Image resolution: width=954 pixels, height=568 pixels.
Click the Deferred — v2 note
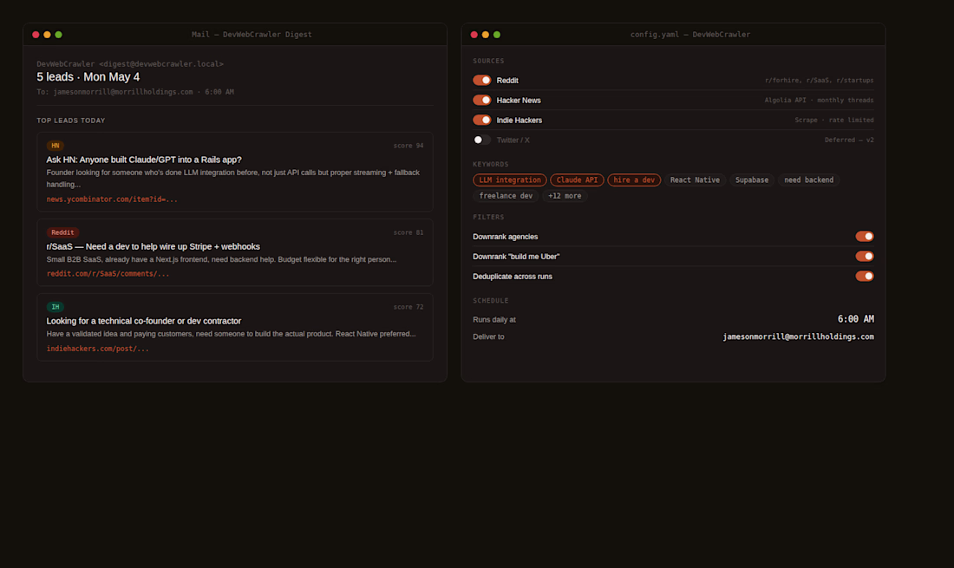(849, 140)
